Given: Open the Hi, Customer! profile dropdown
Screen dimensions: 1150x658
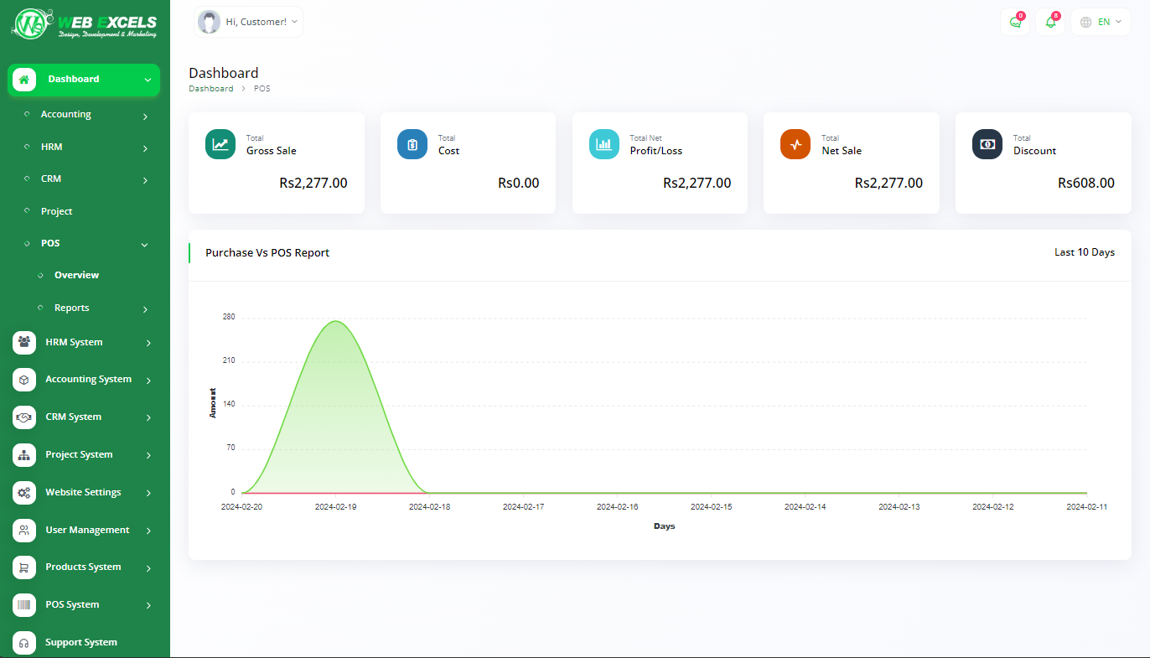Looking at the screenshot, I should click(x=248, y=22).
